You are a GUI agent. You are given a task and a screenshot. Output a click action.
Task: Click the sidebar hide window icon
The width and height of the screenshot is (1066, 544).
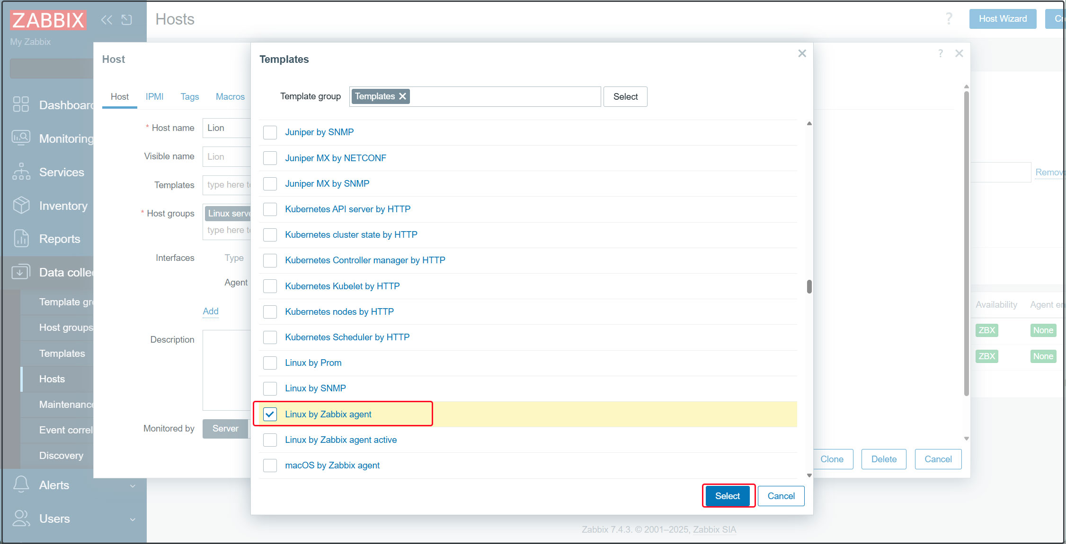tap(126, 20)
